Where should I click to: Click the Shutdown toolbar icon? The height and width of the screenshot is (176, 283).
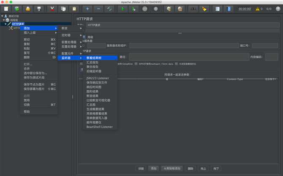(156, 9)
